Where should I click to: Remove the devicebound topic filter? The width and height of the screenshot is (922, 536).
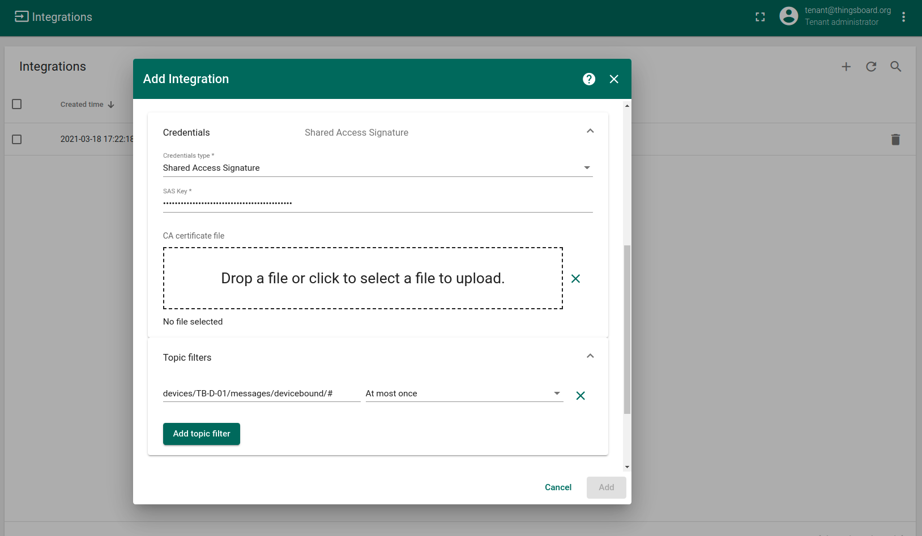(x=580, y=396)
